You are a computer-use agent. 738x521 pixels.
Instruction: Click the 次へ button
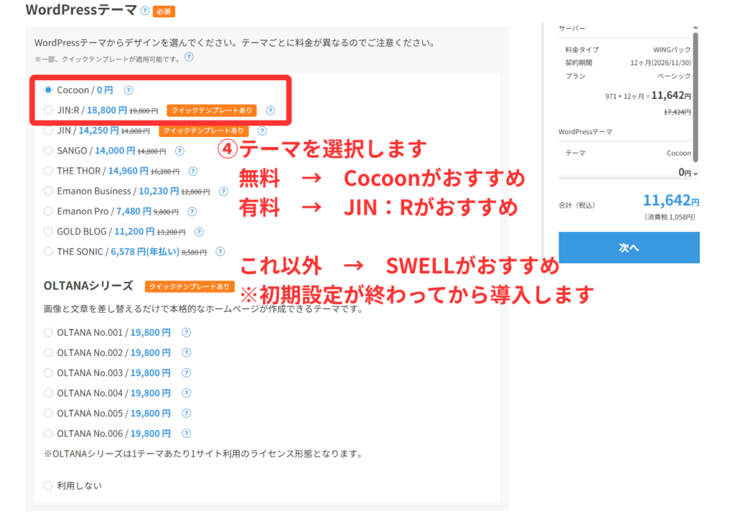[x=628, y=247]
